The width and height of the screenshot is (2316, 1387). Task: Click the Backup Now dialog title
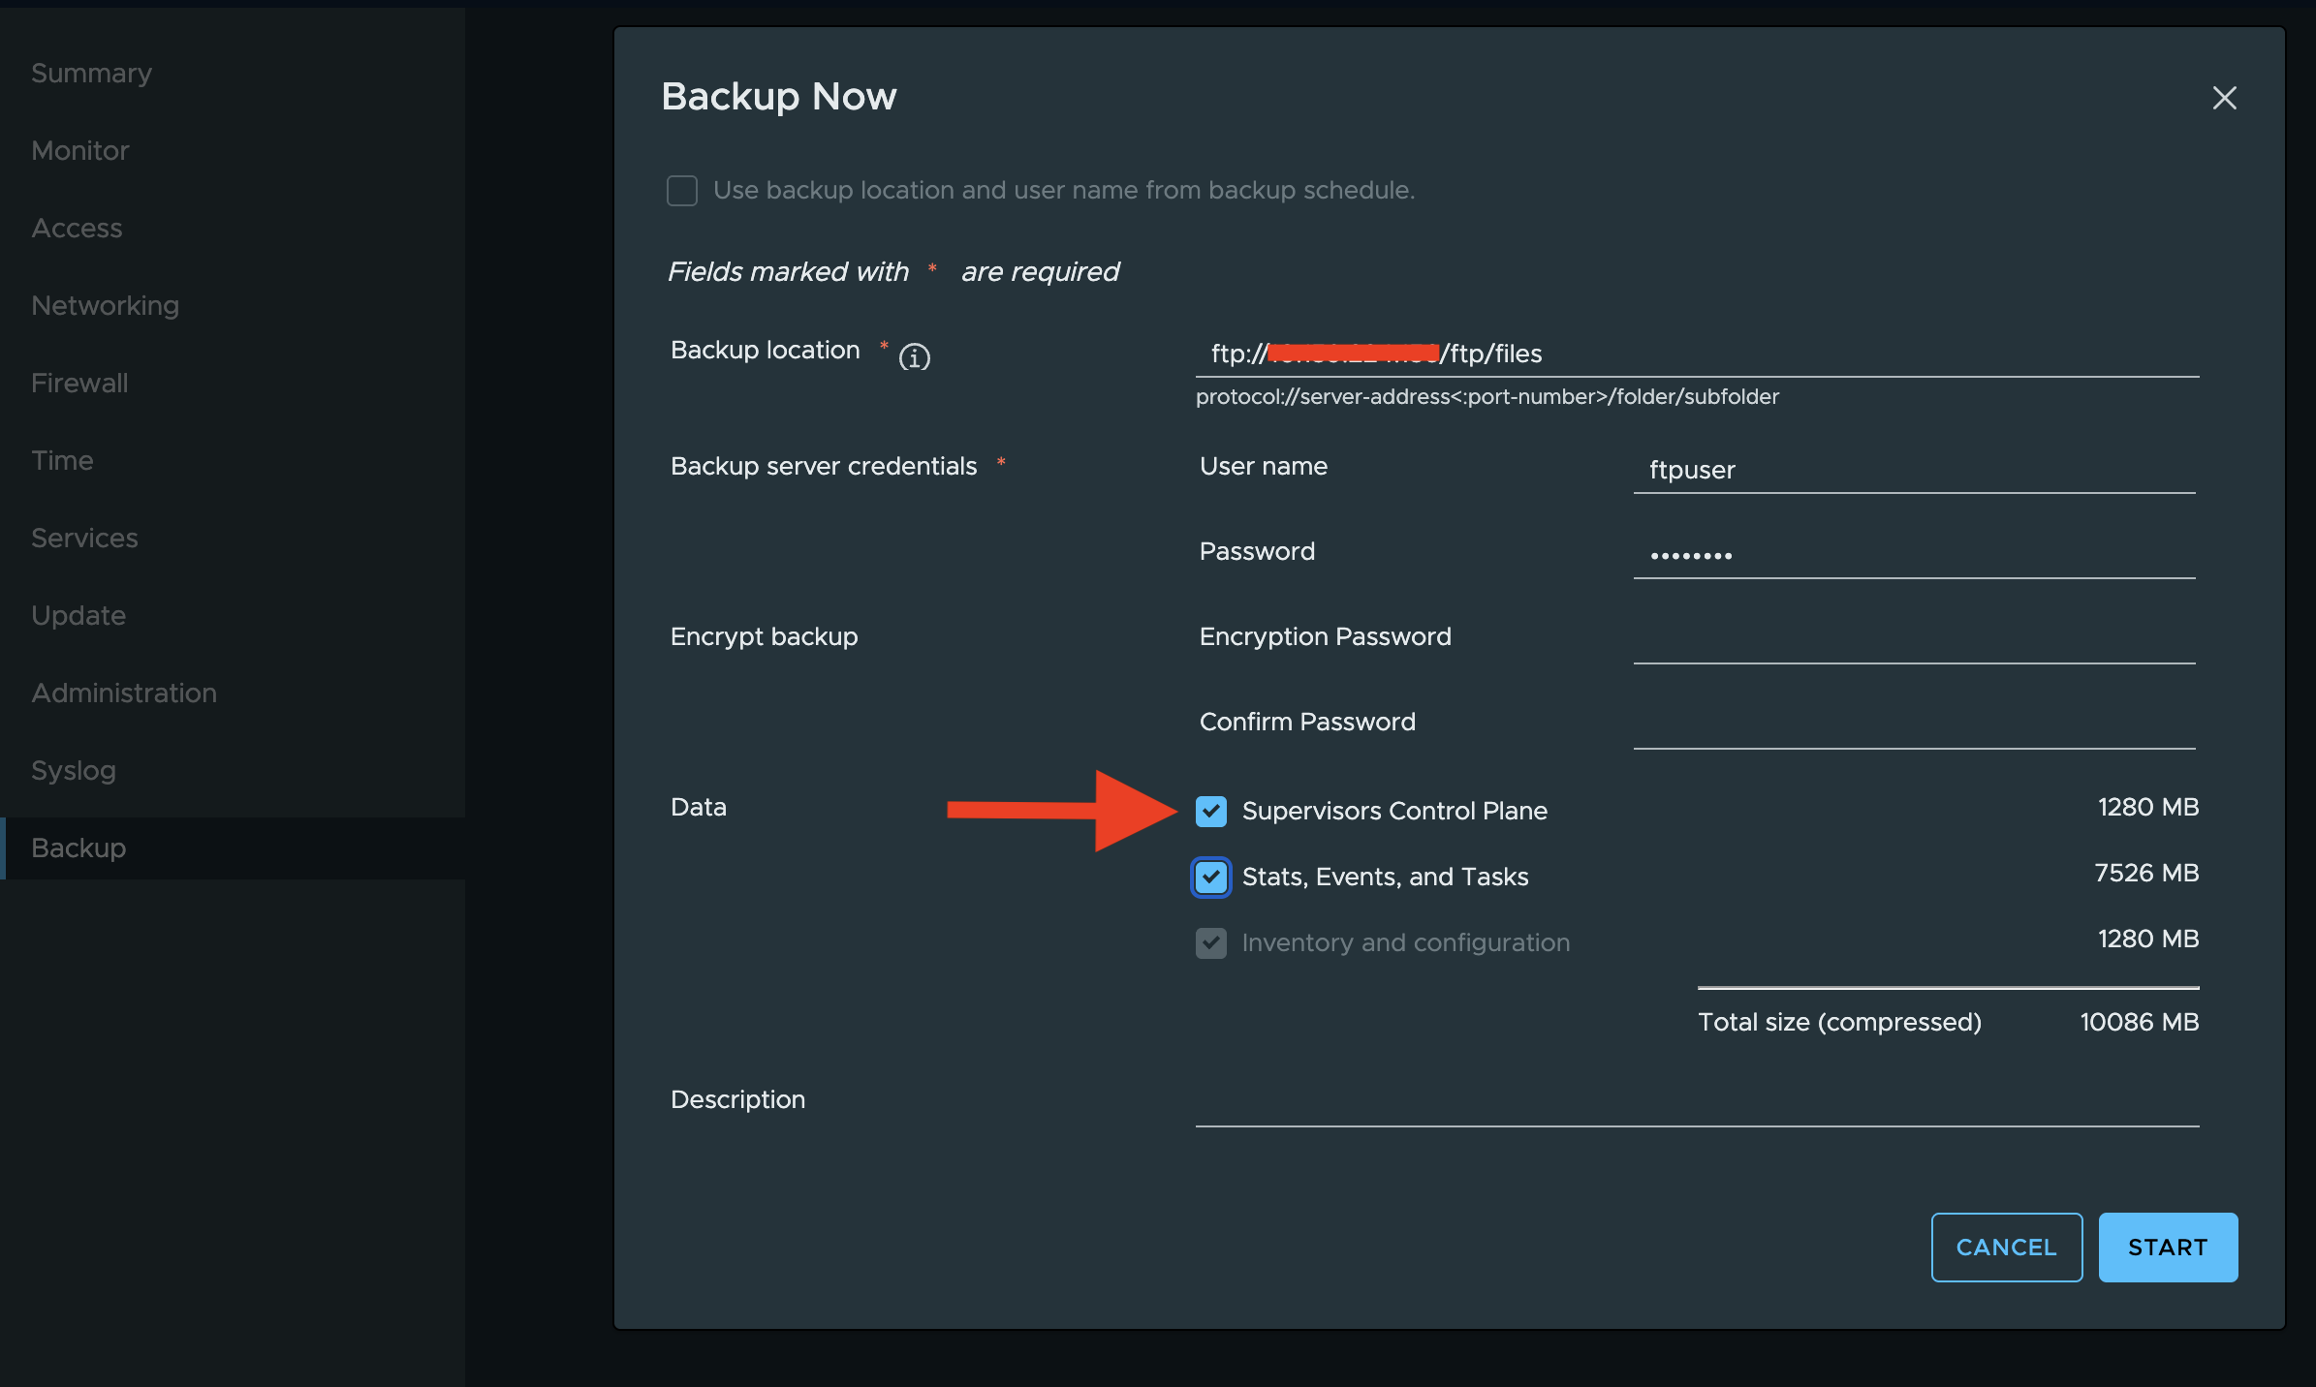(779, 97)
